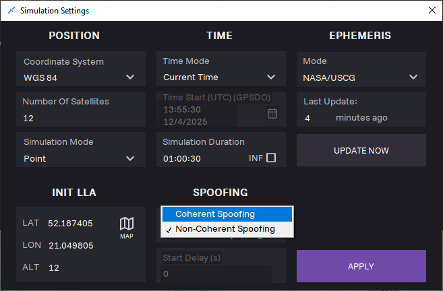Click the purple APPLY button
This screenshot has height=291, width=443.
pyautogui.click(x=361, y=266)
